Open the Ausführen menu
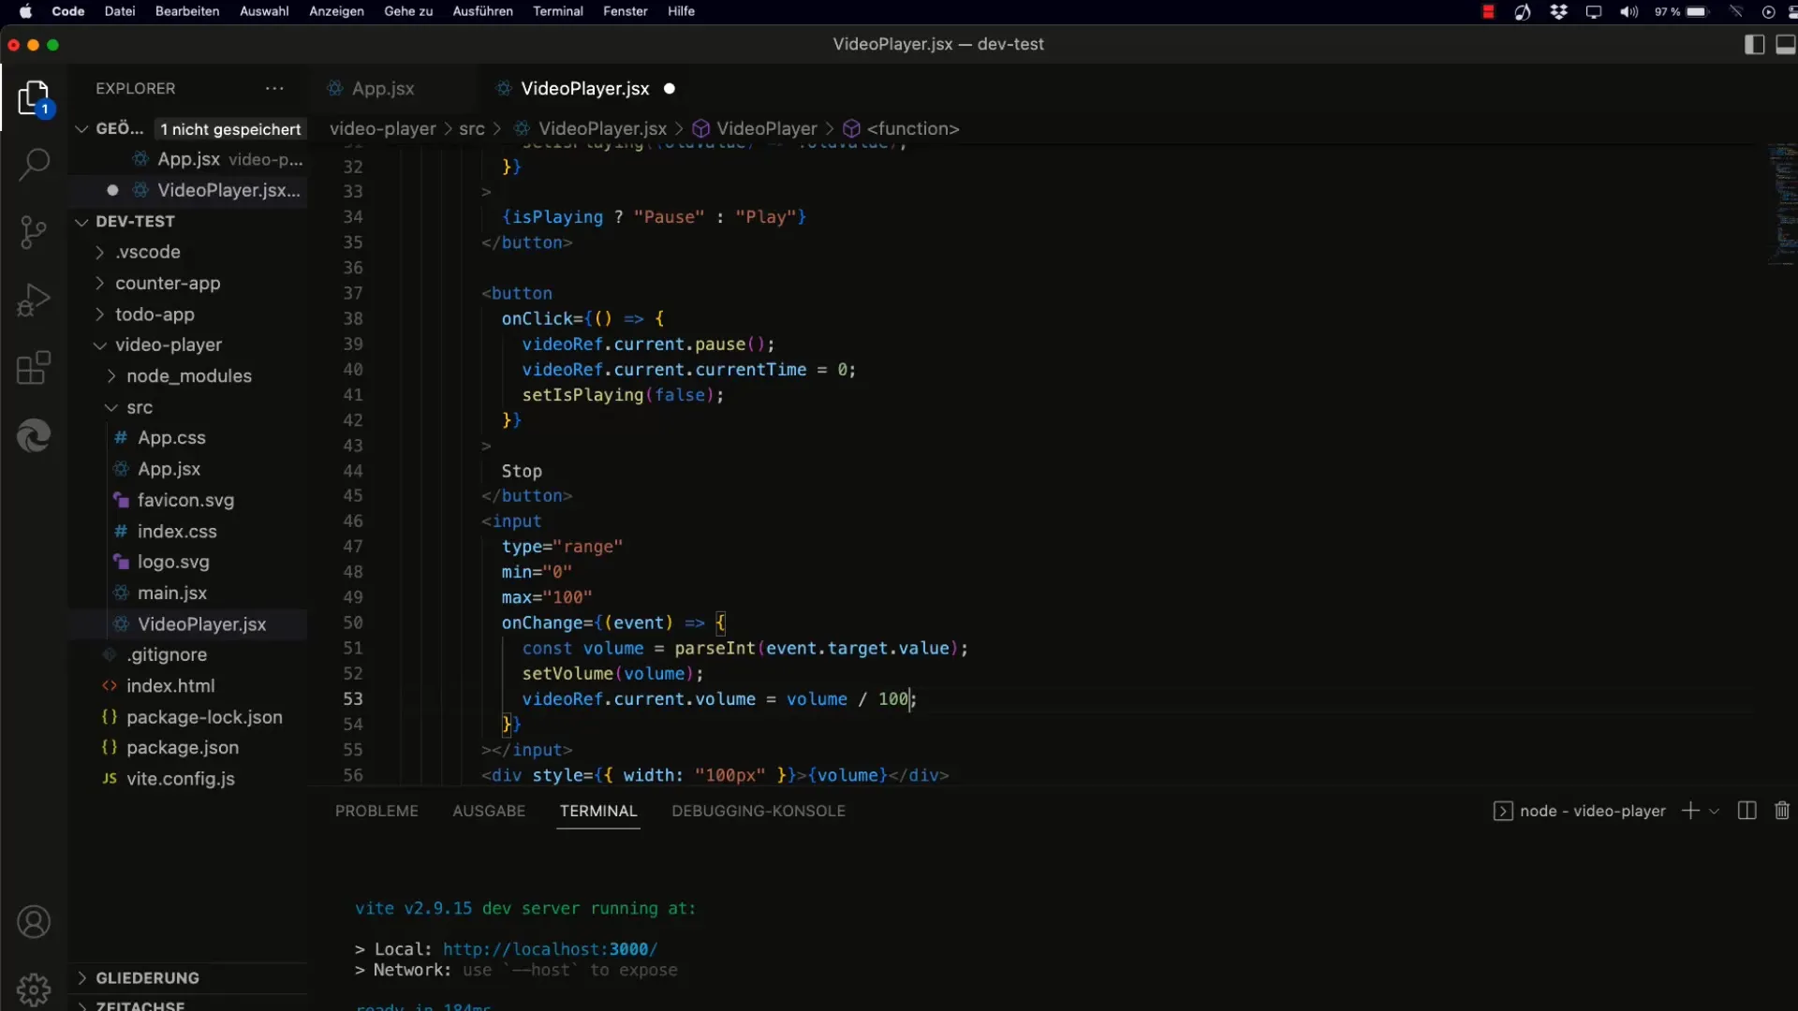 (482, 11)
